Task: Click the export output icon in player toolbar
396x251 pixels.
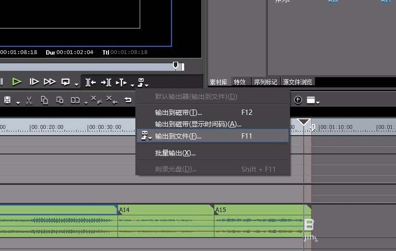Action: [x=142, y=82]
